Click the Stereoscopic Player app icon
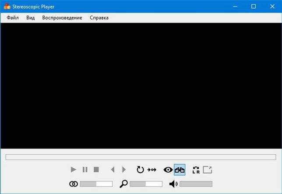This screenshot has height=194, width=282. coord(7,7)
